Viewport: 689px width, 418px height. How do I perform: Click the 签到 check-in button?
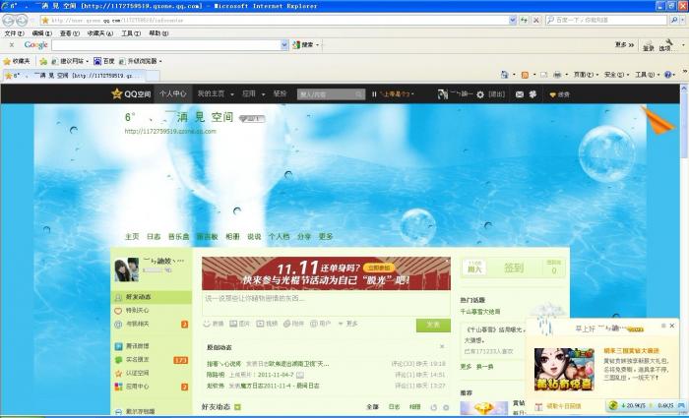(513, 268)
